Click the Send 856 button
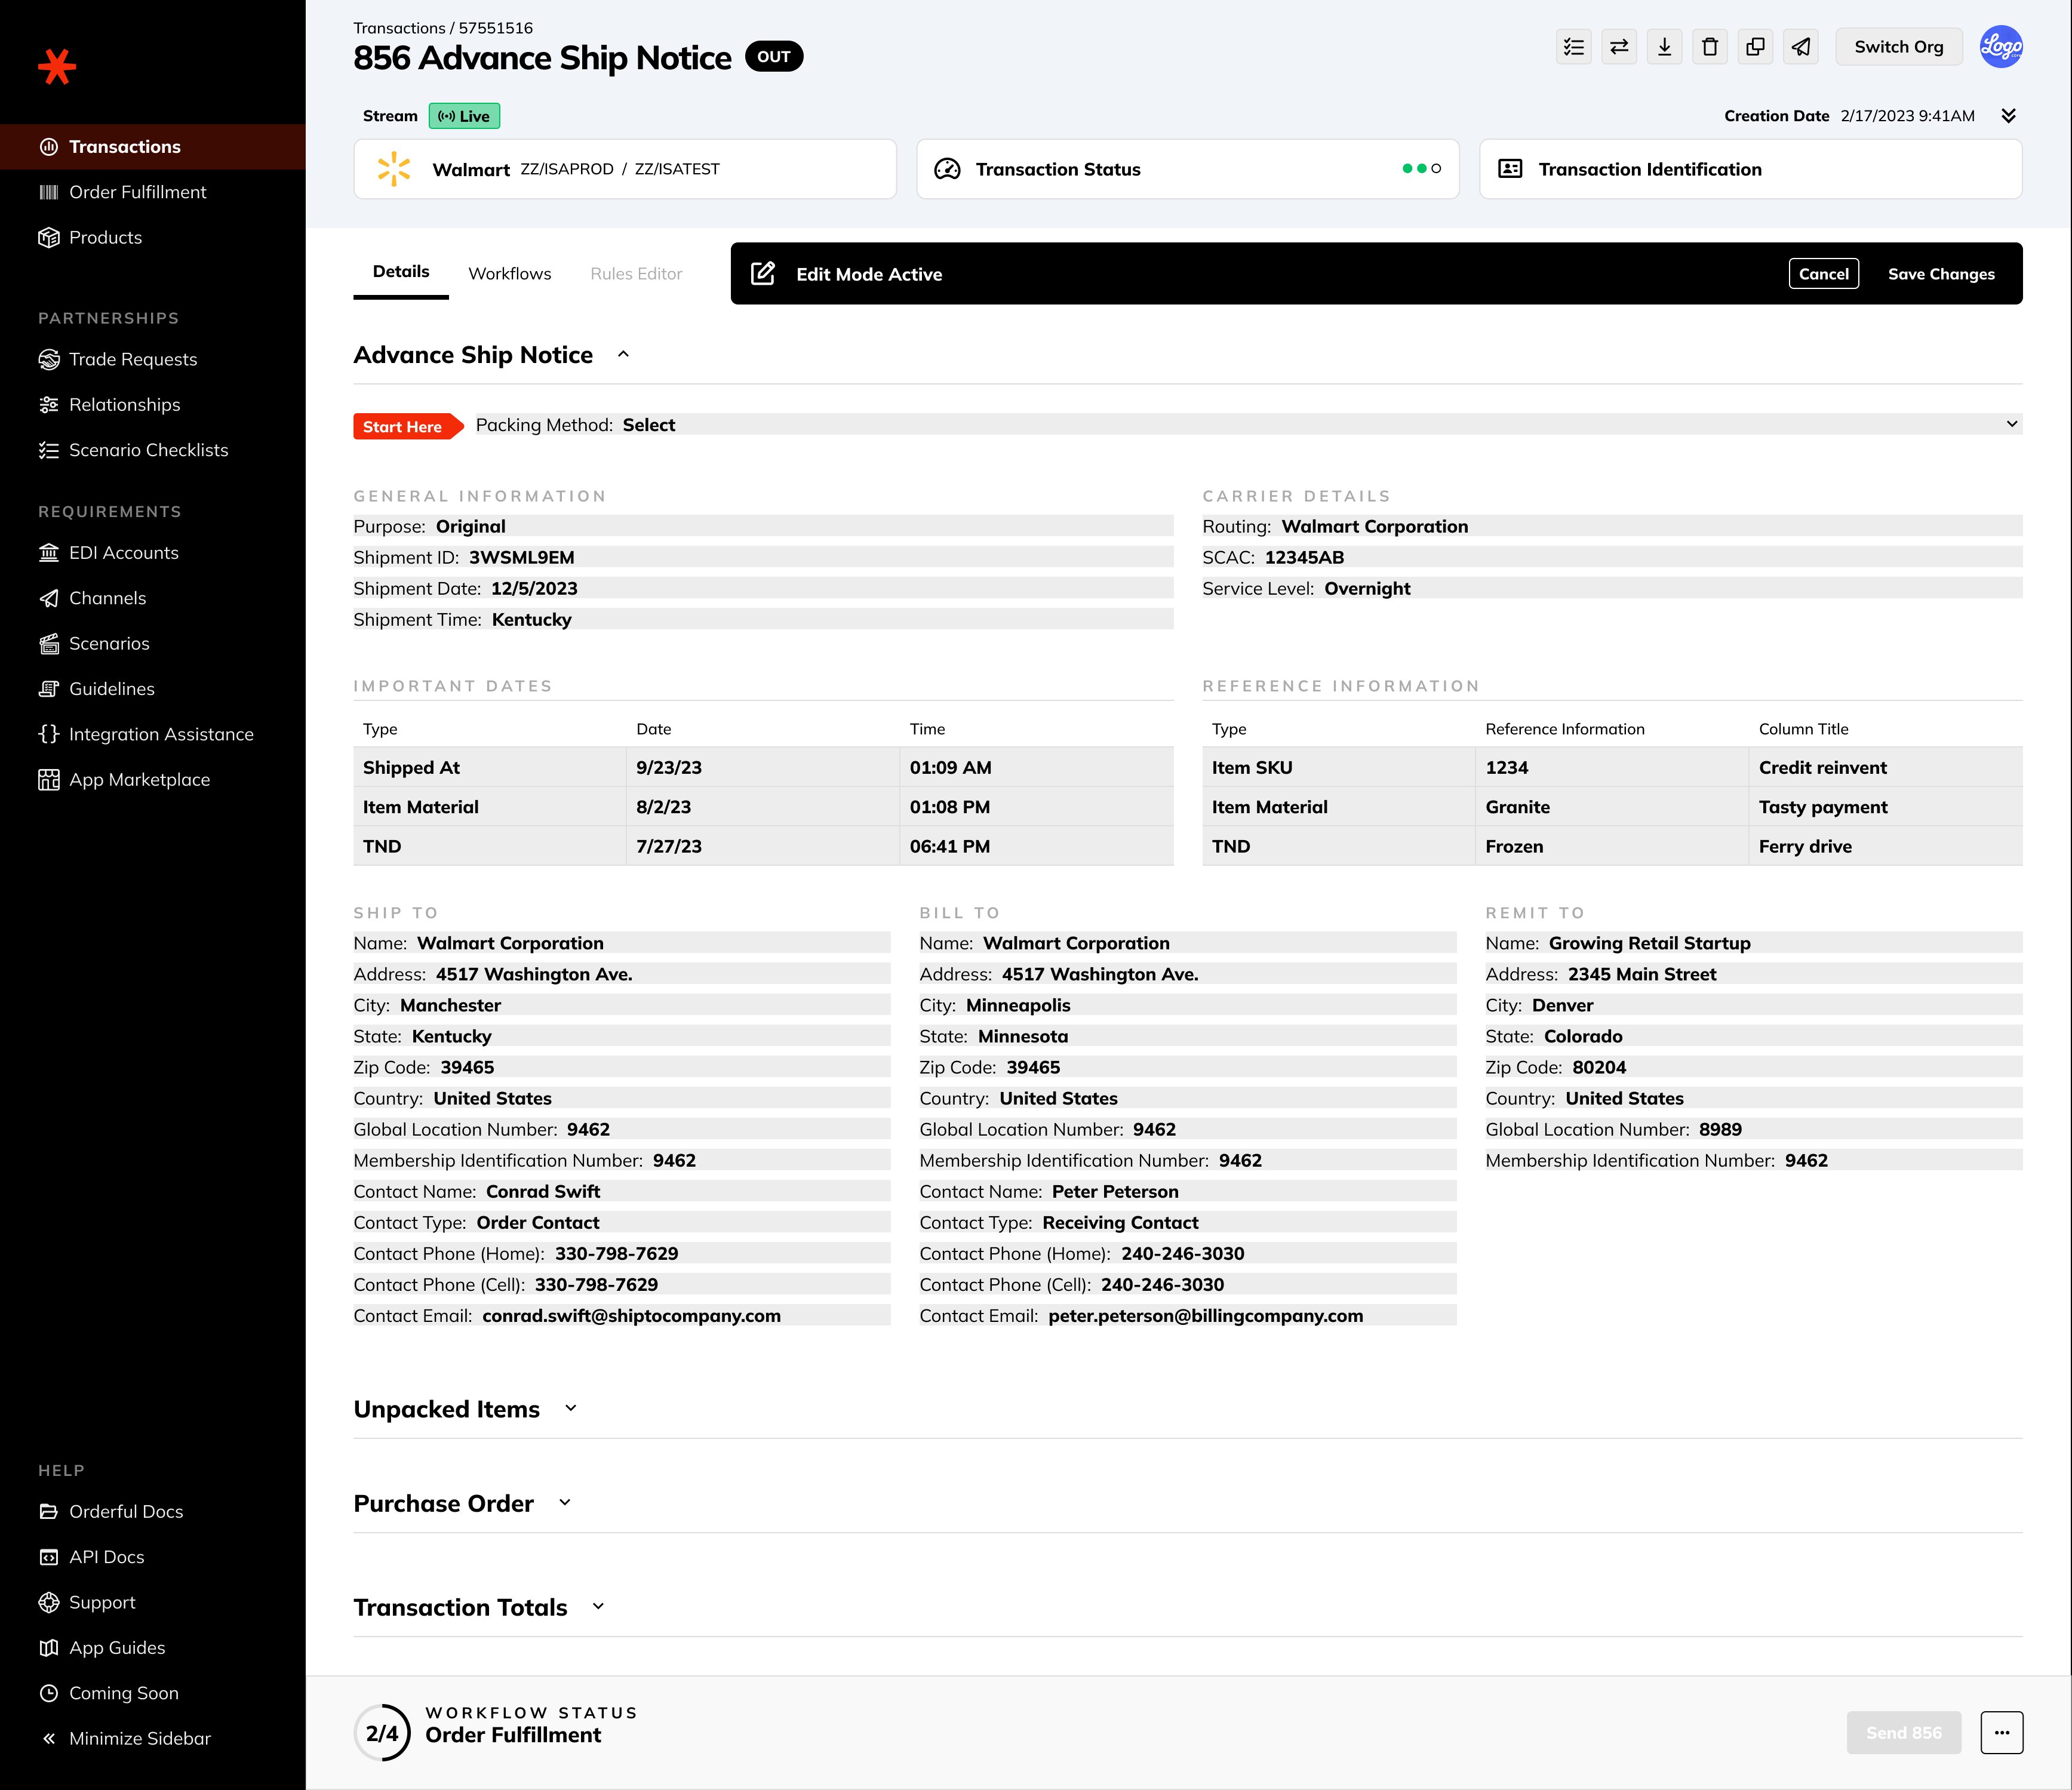 tap(1904, 1733)
